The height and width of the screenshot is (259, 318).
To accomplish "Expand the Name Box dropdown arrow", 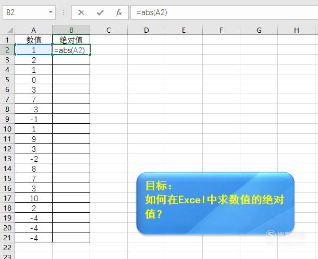I will 51,12.
